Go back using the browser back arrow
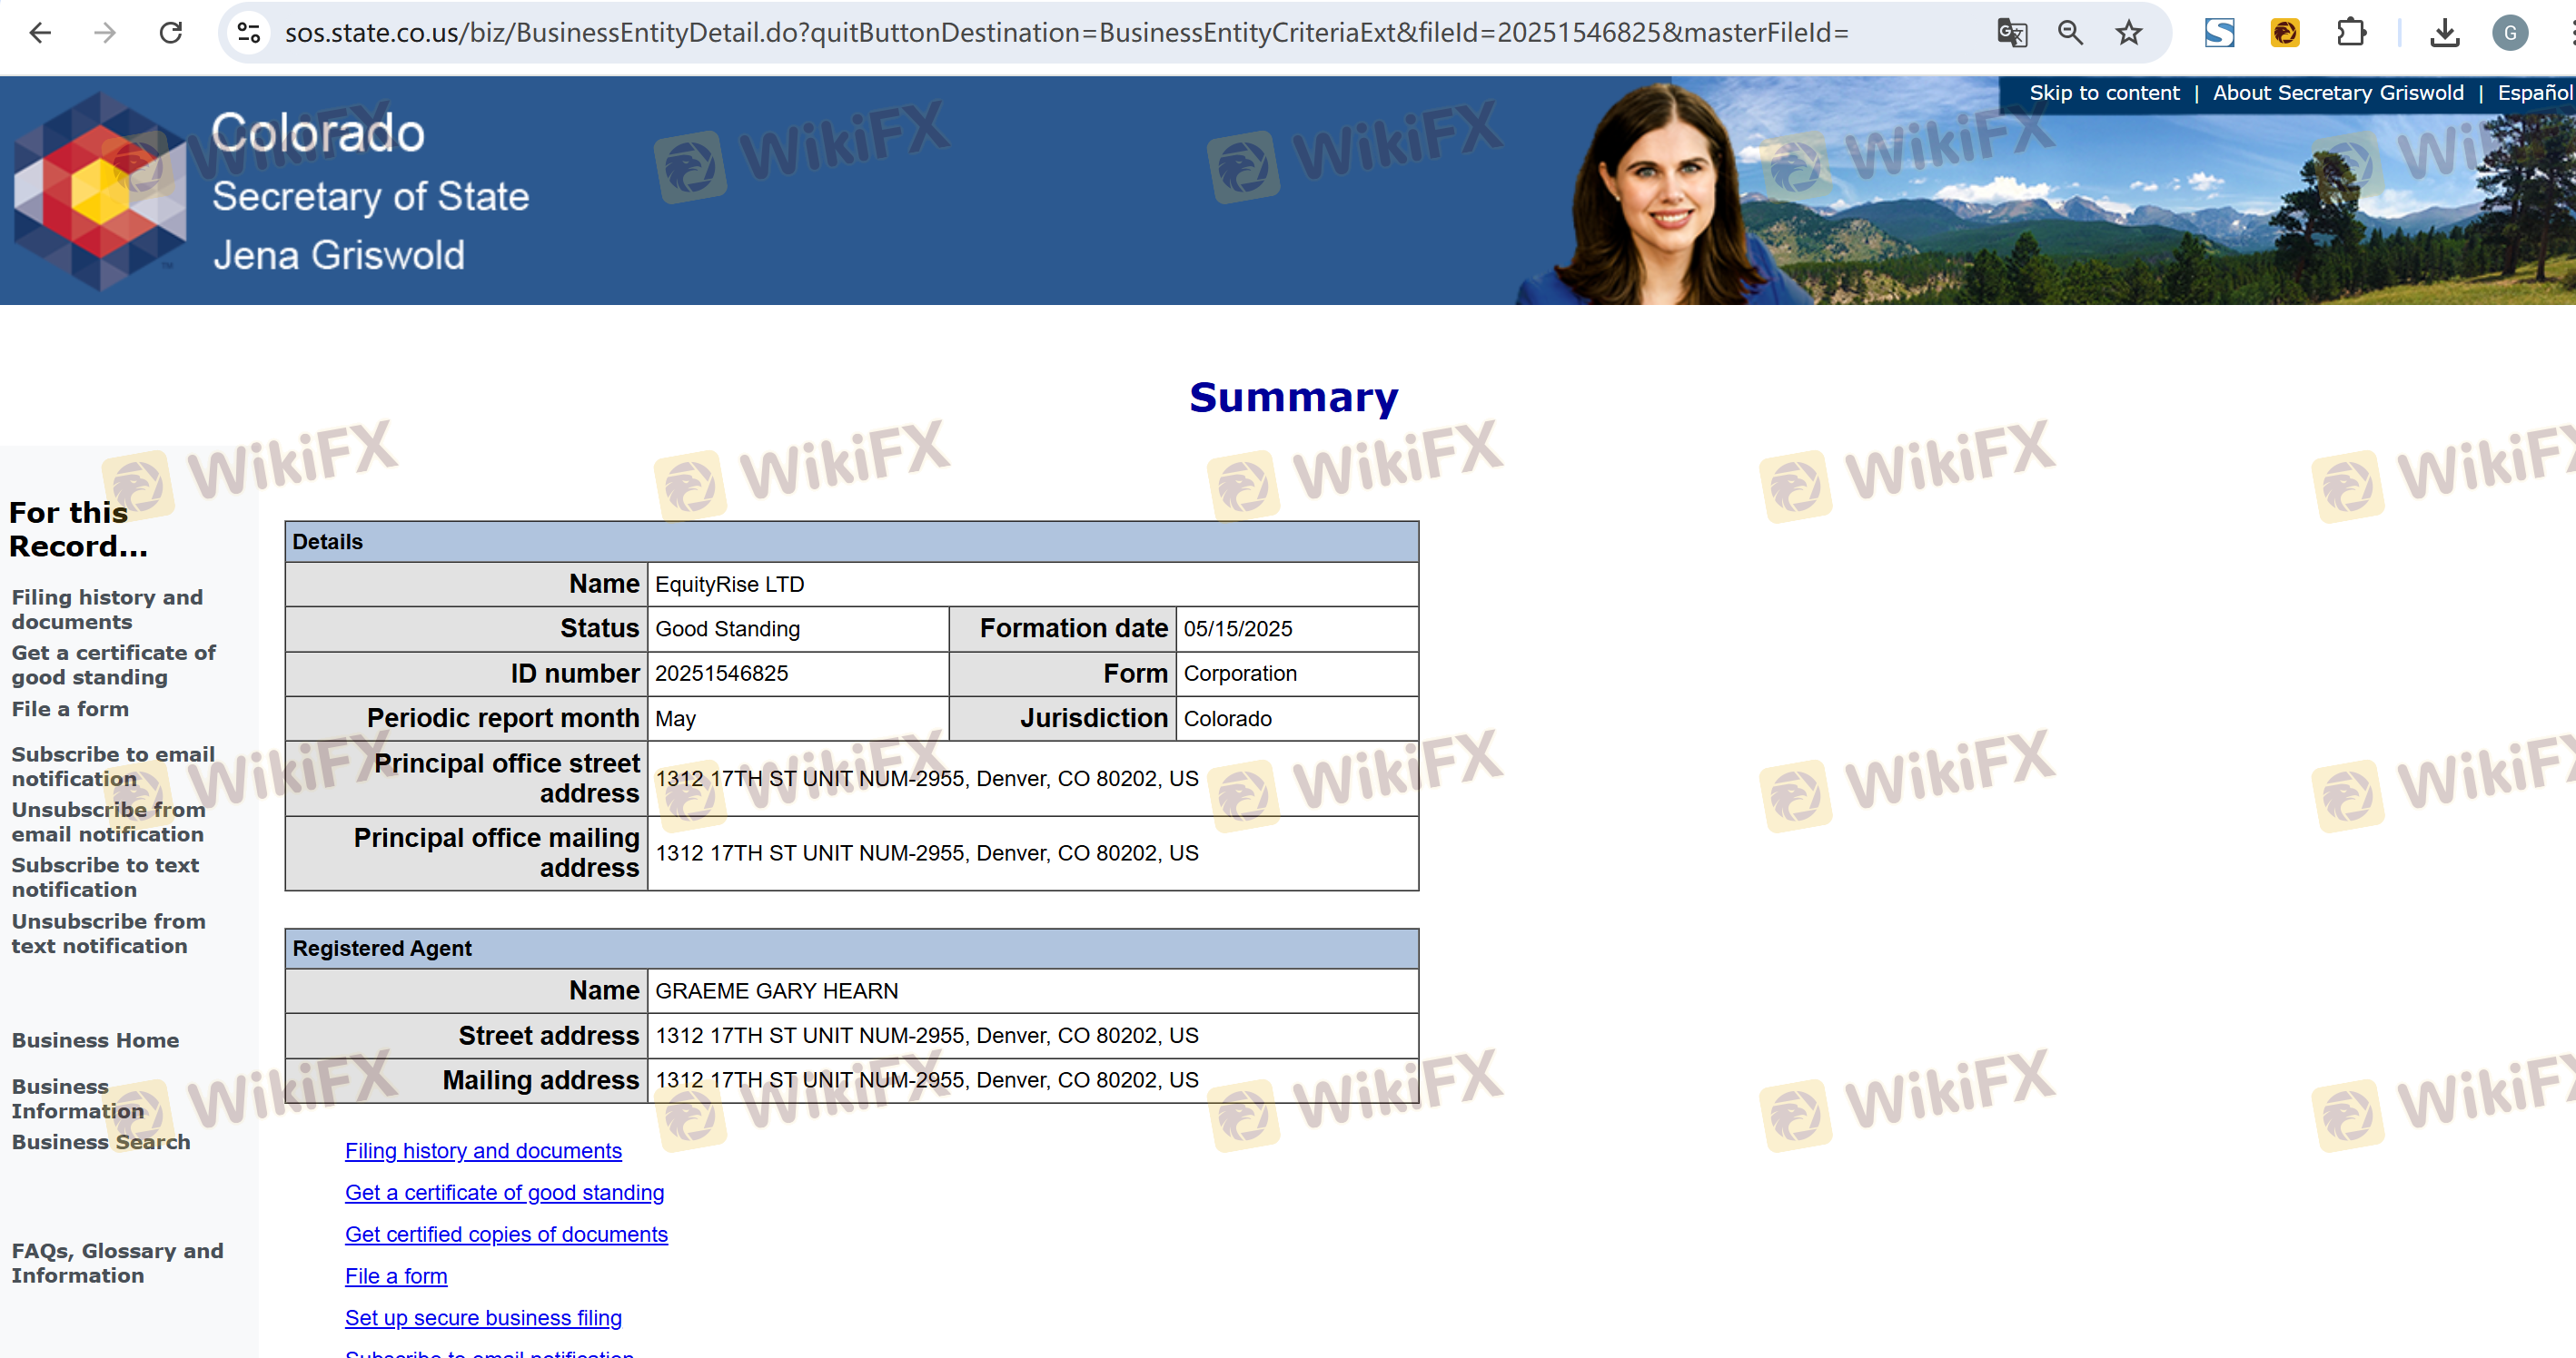The image size is (2576, 1358). (x=40, y=33)
